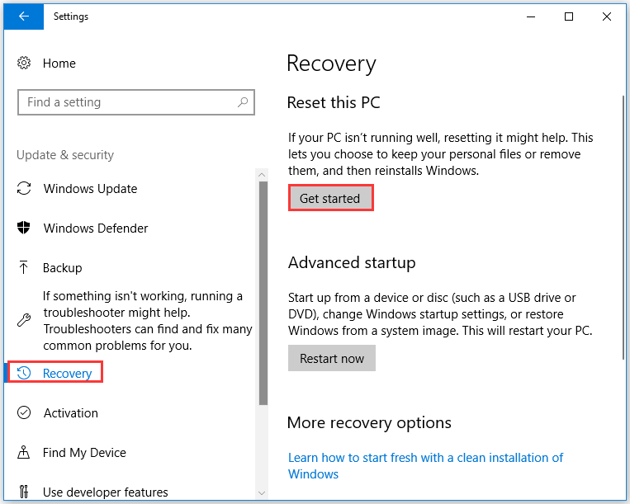
Task: Click the Find a setting search box
Action: [136, 102]
